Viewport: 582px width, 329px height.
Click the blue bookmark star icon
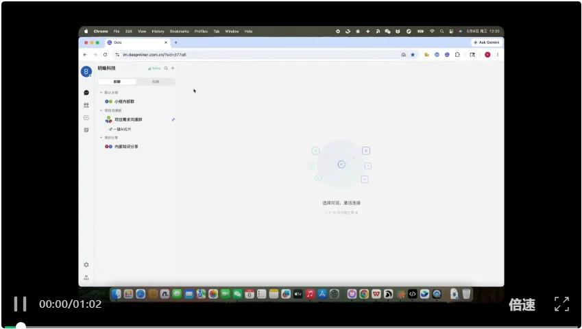click(413, 55)
